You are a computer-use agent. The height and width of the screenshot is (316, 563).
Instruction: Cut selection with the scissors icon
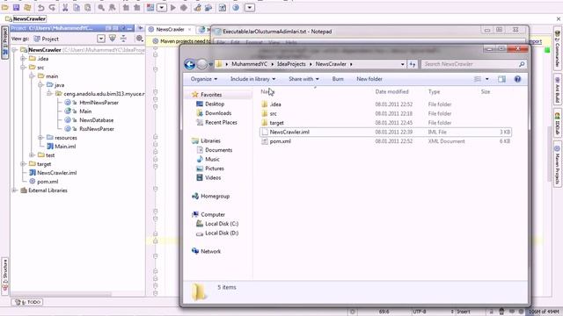(65, 8)
